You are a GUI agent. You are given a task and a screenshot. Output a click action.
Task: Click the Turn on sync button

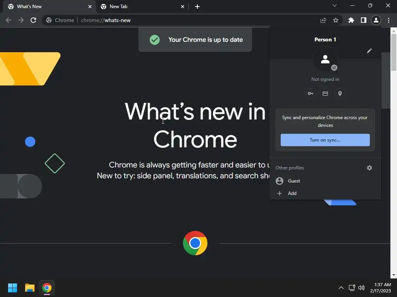pyautogui.click(x=325, y=140)
